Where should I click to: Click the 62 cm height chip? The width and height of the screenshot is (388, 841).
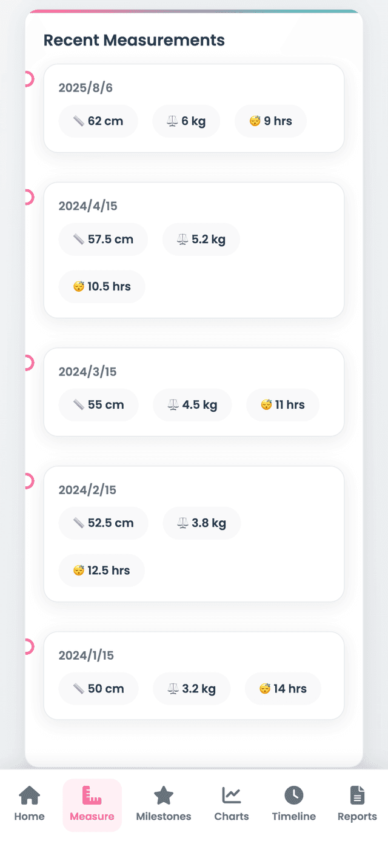[98, 121]
